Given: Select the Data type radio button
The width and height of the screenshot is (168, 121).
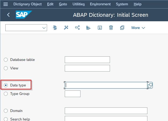Looking at the screenshot, I should (x=6, y=85).
